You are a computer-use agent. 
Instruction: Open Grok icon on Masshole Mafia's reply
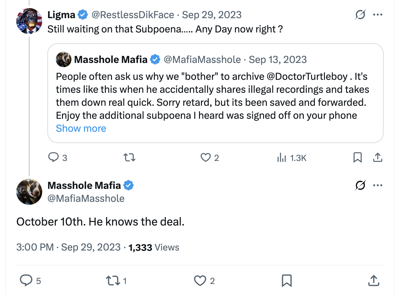(x=360, y=186)
